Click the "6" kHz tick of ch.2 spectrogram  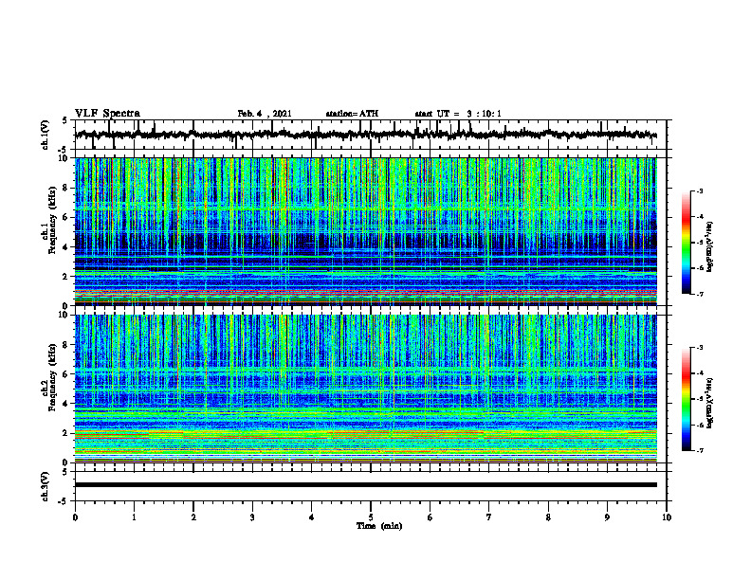coord(66,374)
